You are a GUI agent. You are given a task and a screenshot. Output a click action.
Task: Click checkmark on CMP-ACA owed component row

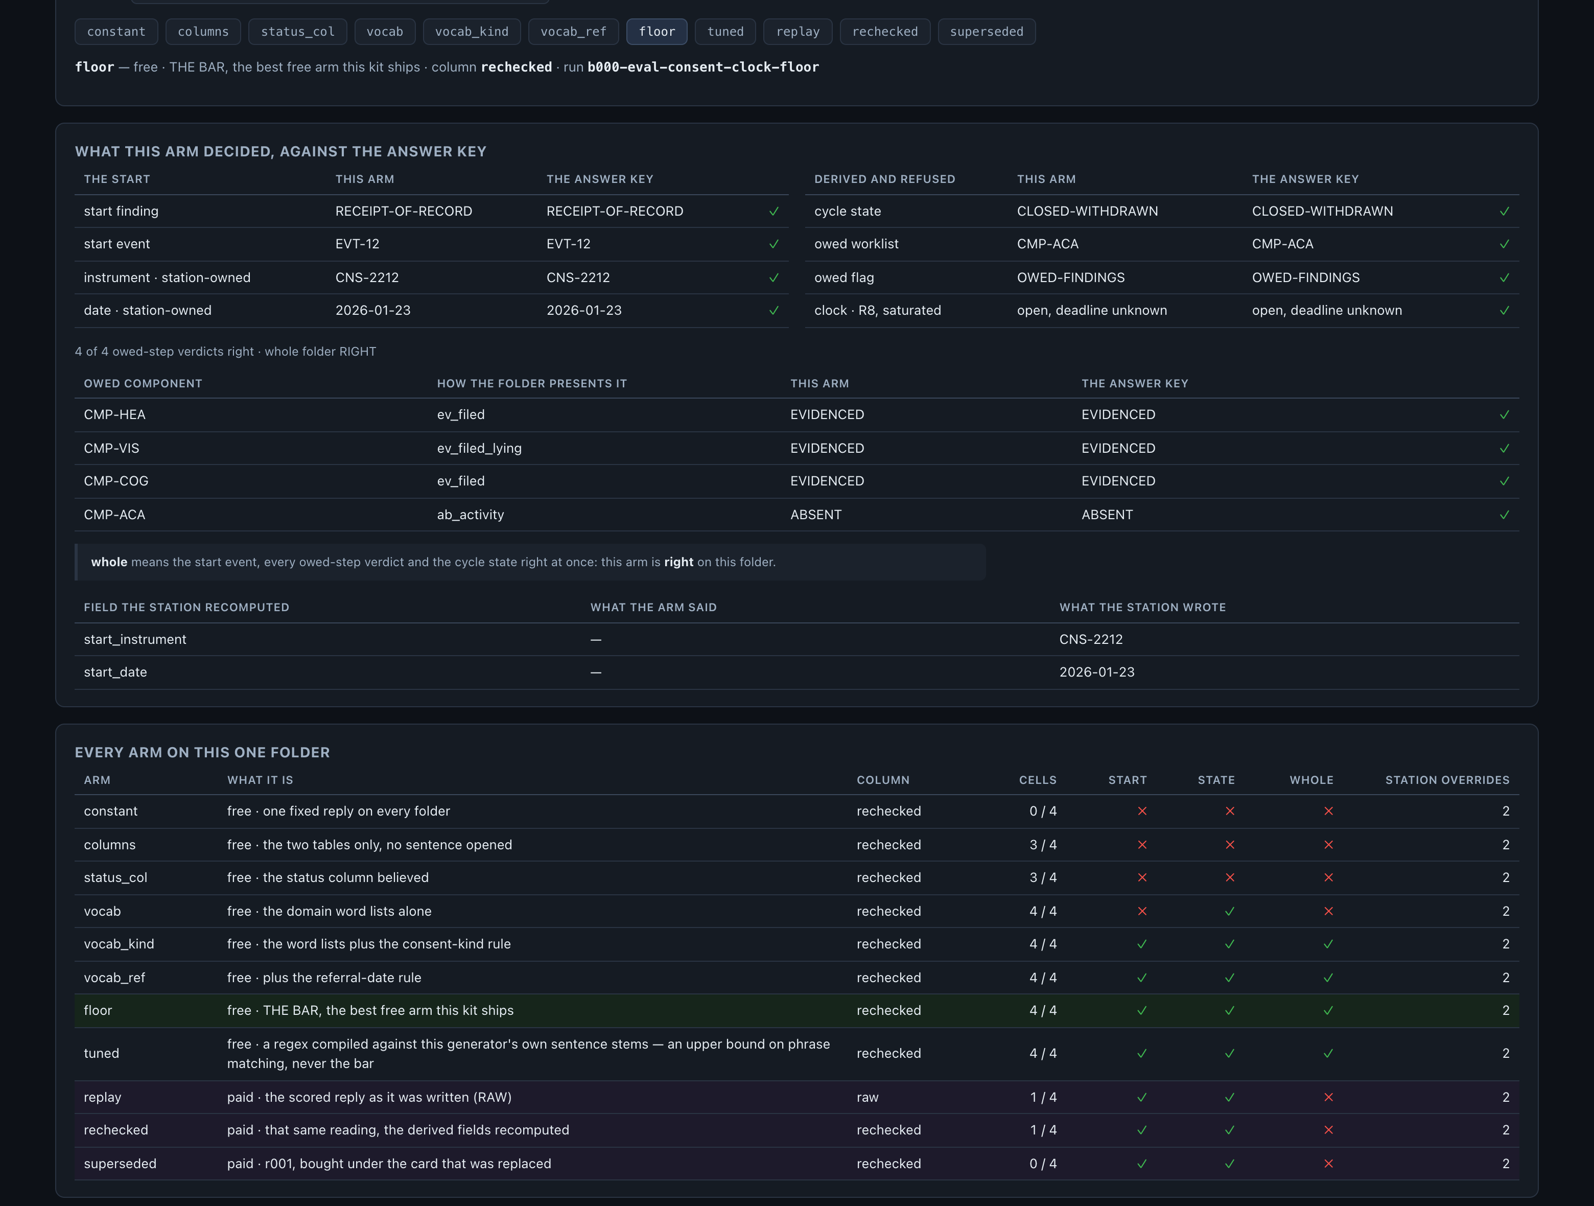click(x=1505, y=515)
